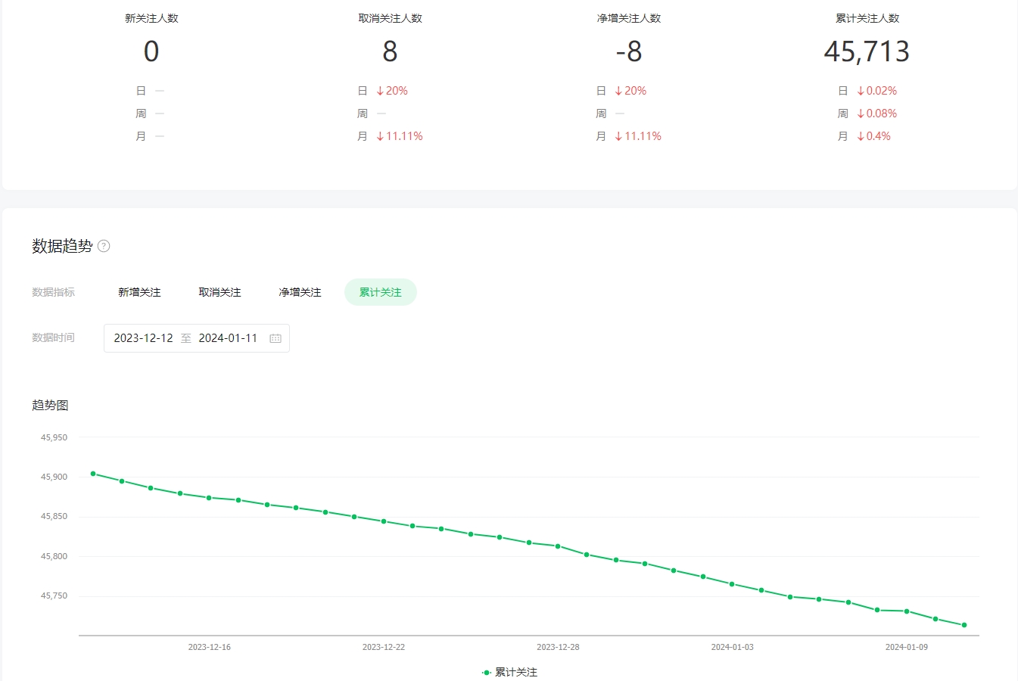Image resolution: width=1018 pixels, height=681 pixels.
Task: Set end date 2024-01-11 field
Action: click(x=228, y=338)
